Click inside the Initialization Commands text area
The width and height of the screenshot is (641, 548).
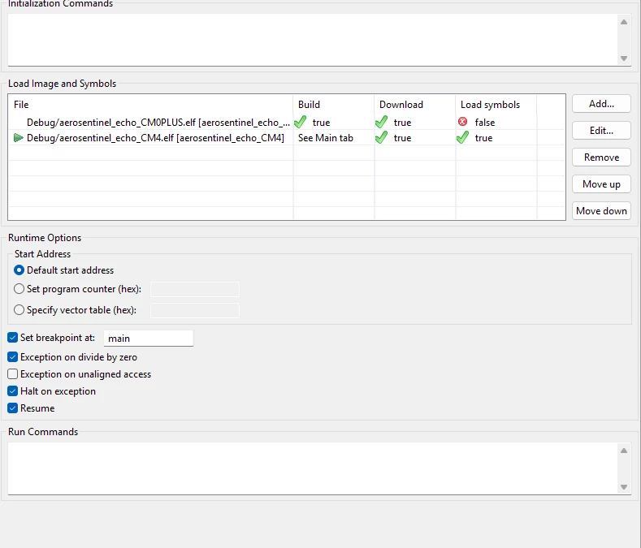313,40
